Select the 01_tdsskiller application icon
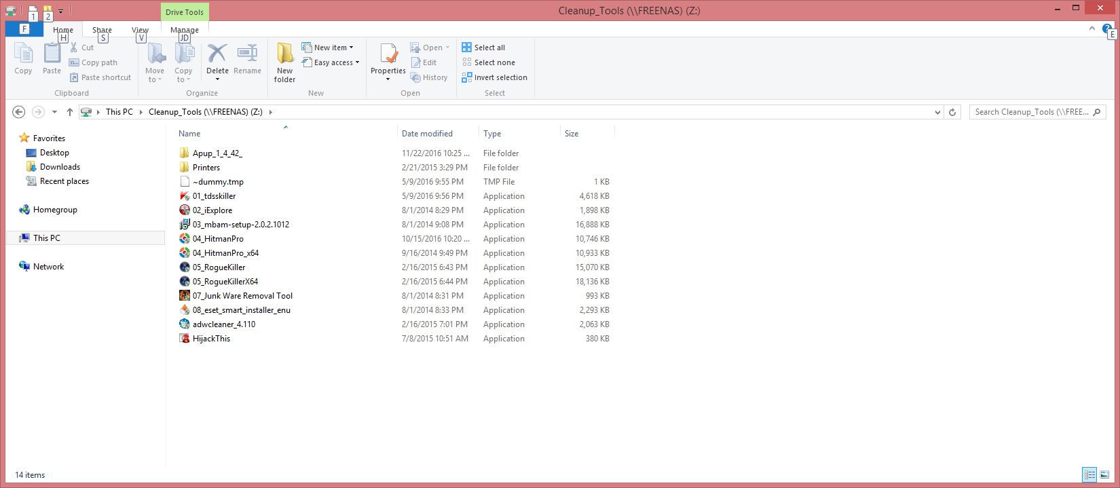The width and height of the screenshot is (1120, 488). point(184,196)
